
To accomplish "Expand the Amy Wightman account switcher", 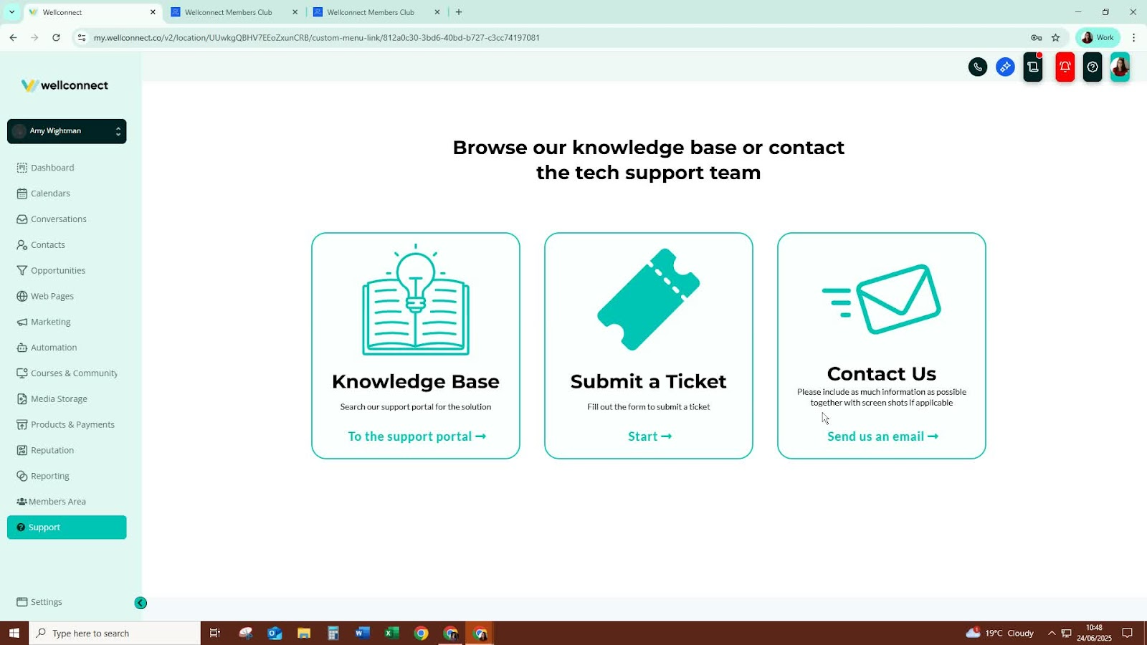I will pos(67,131).
